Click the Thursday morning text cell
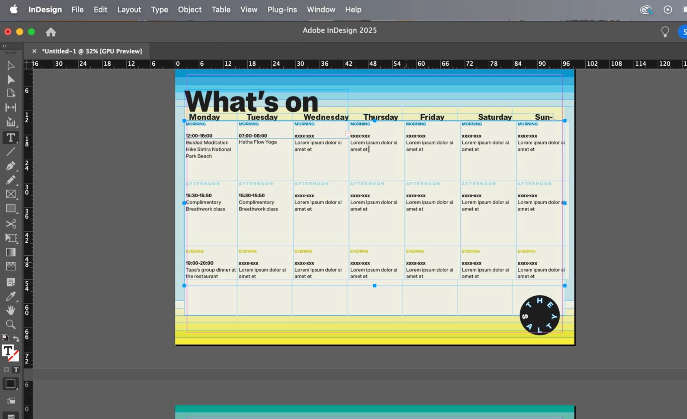 (375, 146)
